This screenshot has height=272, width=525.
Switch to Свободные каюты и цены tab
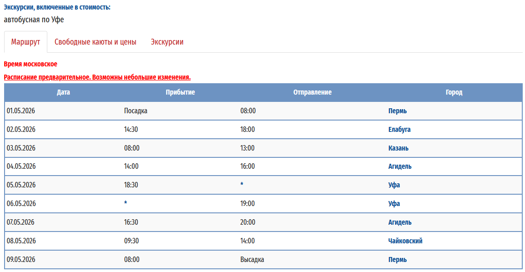point(95,42)
